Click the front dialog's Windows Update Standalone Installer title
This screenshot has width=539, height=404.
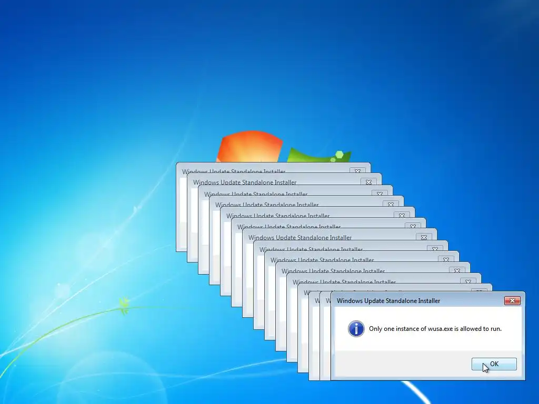(388, 301)
